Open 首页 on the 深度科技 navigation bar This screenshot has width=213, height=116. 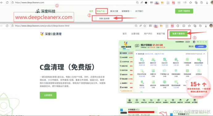[91, 11]
